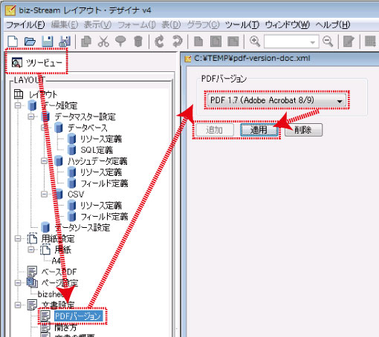
Task: Select the PDFバージョン tree item
Action: [x=78, y=316]
